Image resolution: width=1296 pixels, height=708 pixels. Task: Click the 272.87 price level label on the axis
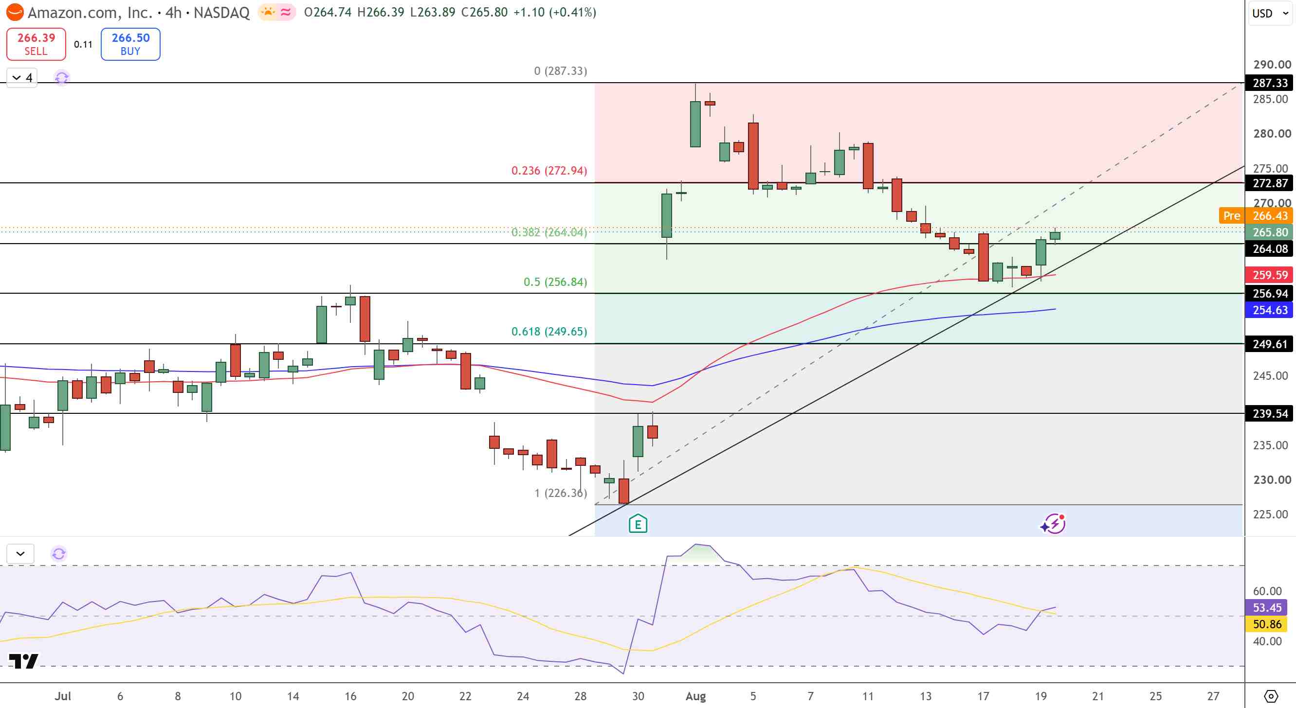pos(1269,183)
